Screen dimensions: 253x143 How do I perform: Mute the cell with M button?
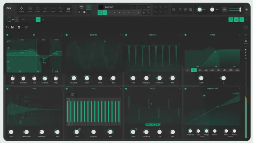12,27
